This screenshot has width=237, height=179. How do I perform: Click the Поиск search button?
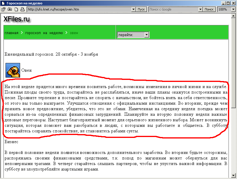[x=209, y=9]
